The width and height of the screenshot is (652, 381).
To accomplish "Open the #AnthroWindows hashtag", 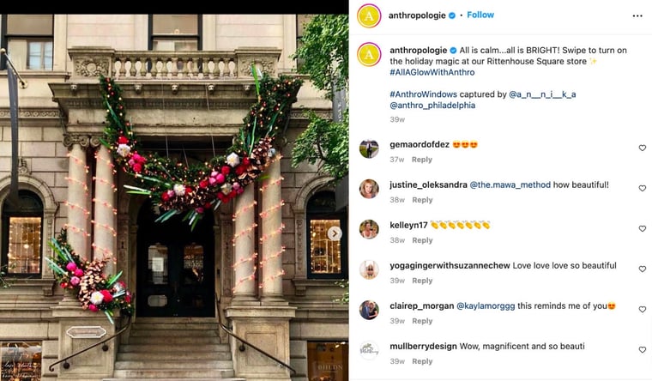I will coord(423,94).
